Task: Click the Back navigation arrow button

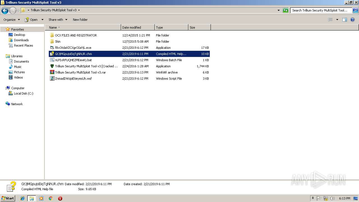Action: [5, 11]
